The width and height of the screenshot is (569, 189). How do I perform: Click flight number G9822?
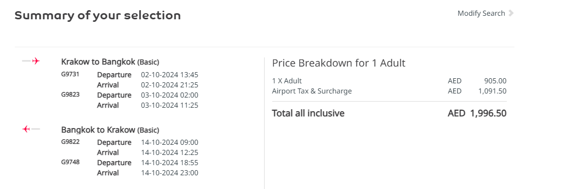(70, 142)
